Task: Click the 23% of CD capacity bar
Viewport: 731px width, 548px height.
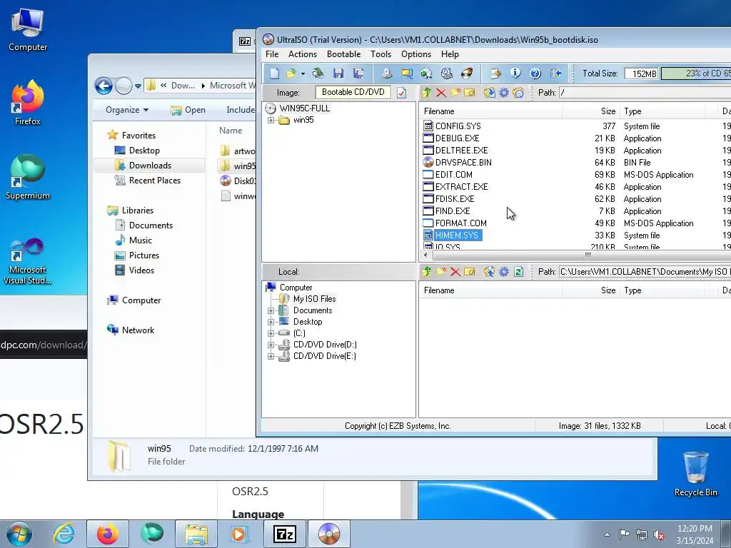Action: point(696,73)
